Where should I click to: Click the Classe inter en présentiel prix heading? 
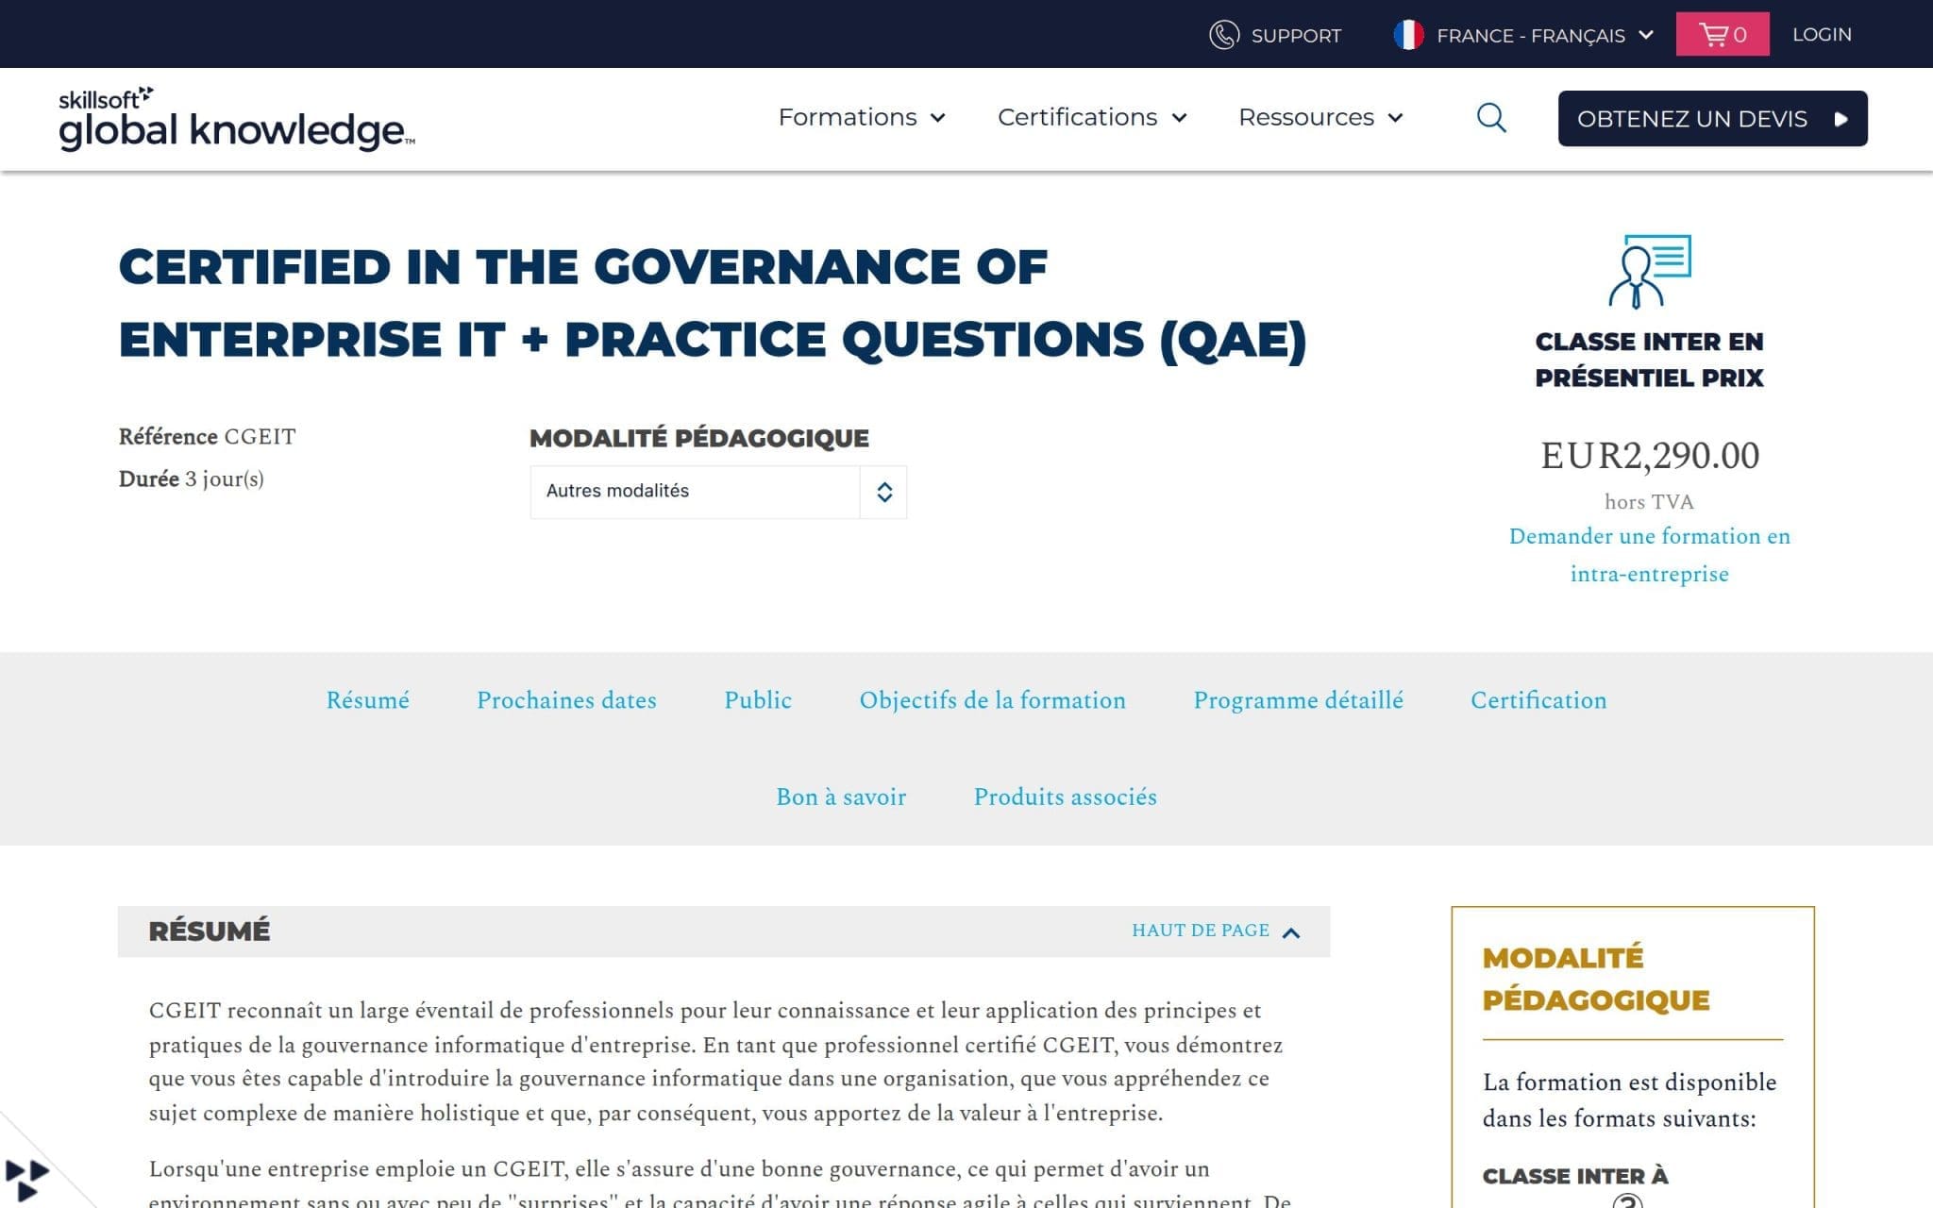(1649, 360)
